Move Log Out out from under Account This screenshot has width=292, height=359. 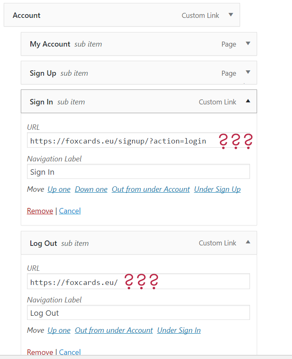[x=114, y=330]
